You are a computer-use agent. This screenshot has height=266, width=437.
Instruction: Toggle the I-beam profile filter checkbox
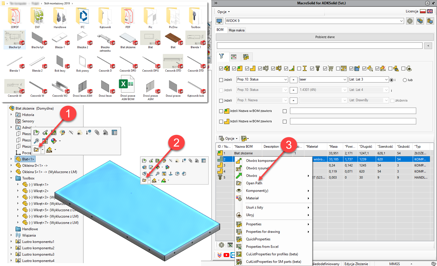[299, 69]
